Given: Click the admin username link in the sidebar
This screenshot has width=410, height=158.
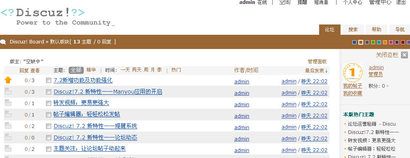Looking at the screenshot, I should click(376, 68).
